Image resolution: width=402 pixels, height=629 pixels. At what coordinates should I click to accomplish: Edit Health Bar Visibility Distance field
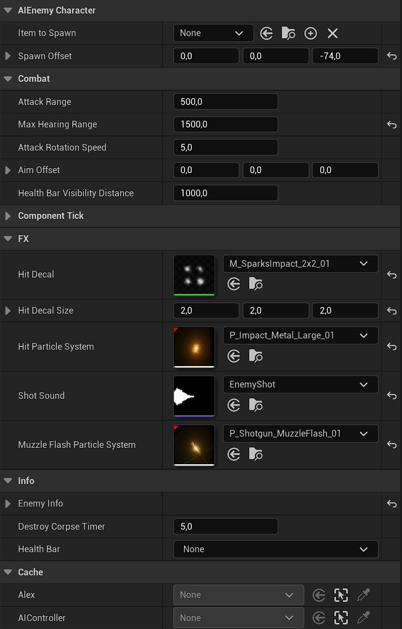[x=226, y=193]
